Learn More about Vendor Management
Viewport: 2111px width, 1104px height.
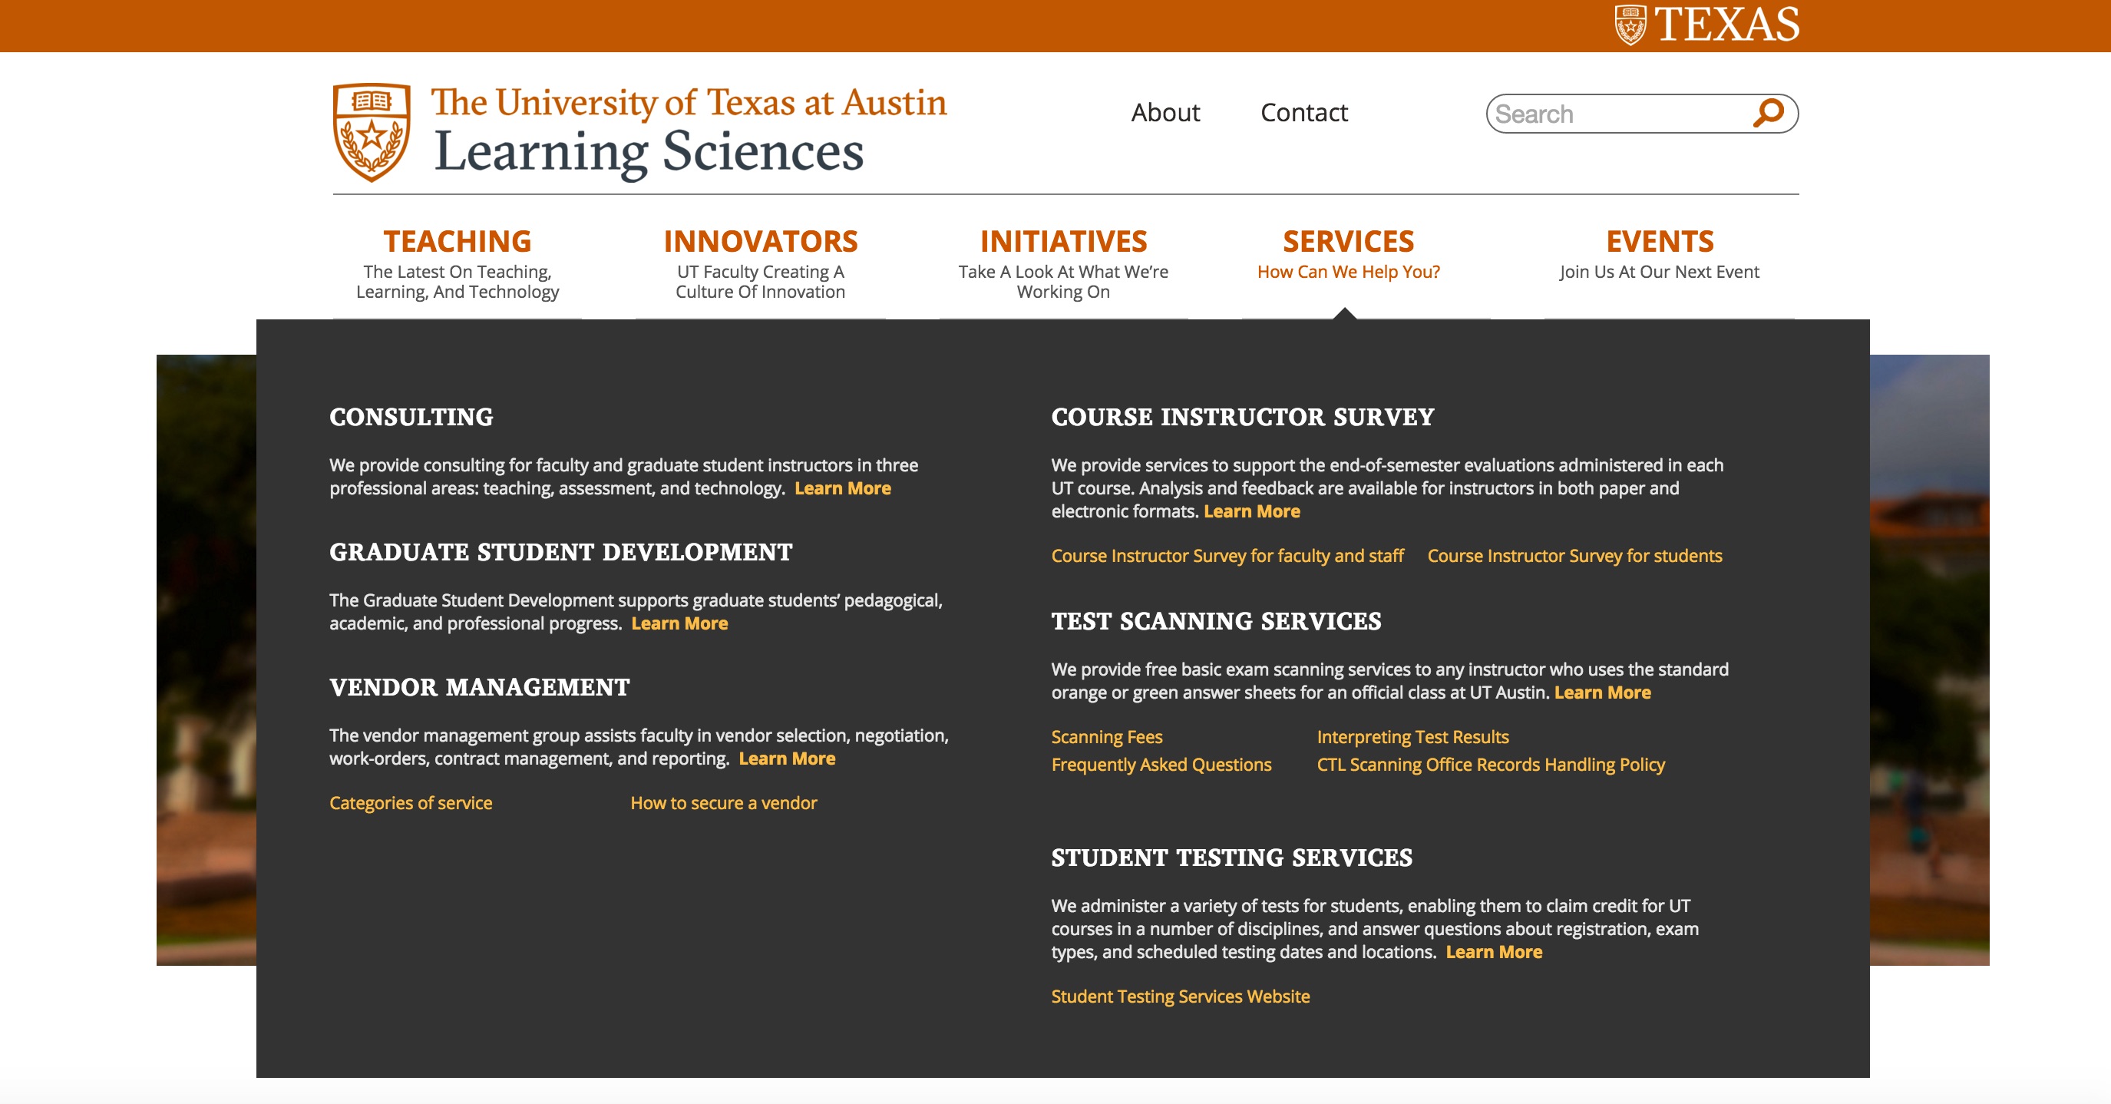[x=787, y=759]
